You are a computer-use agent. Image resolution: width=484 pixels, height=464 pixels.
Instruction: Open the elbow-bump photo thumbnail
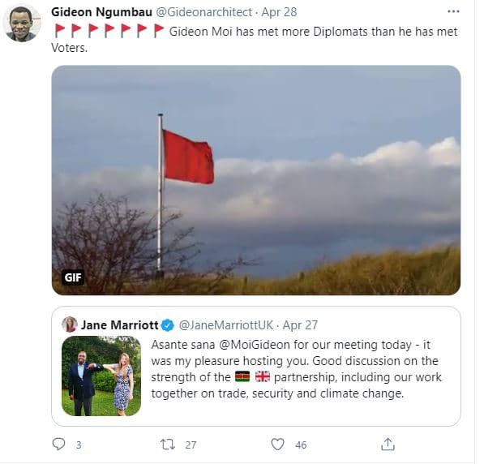tap(101, 376)
